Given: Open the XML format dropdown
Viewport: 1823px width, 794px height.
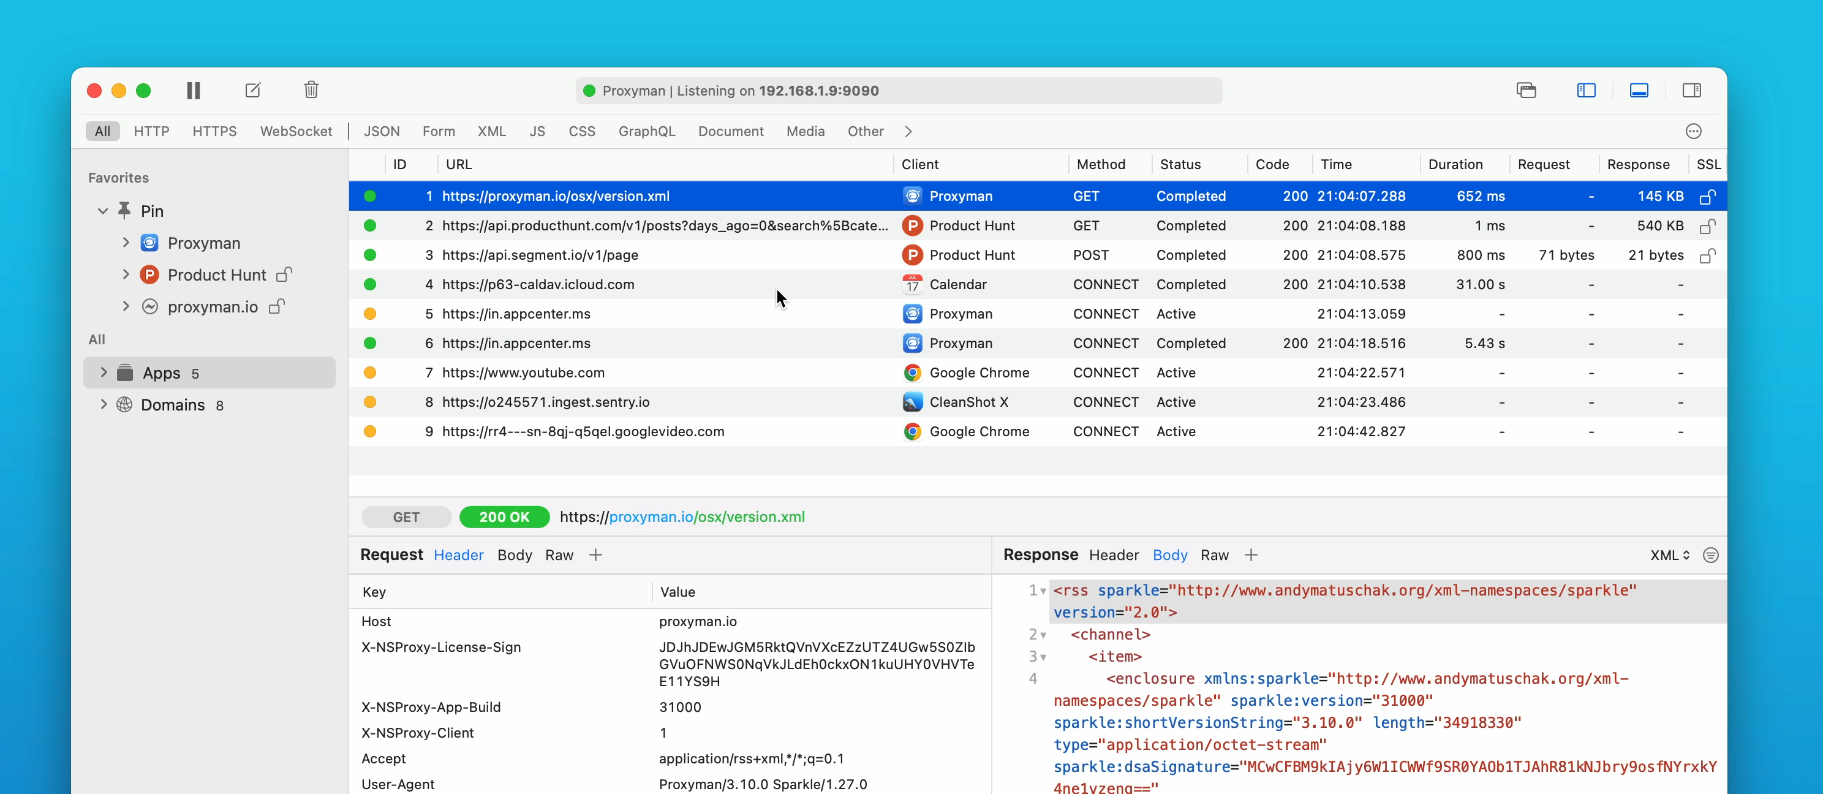Looking at the screenshot, I should pyautogui.click(x=1669, y=556).
